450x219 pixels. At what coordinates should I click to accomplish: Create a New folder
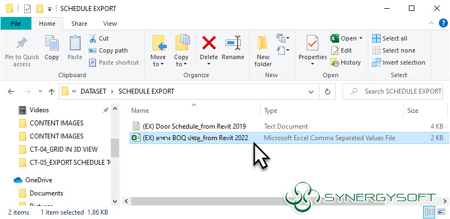tap(263, 51)
